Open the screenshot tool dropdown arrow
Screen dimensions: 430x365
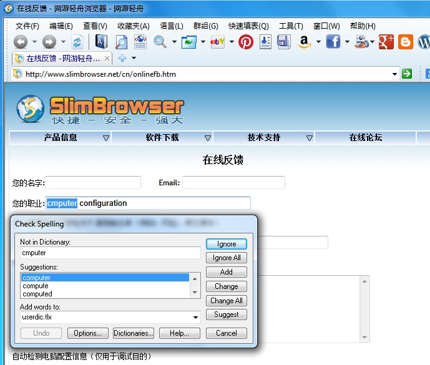203,42
